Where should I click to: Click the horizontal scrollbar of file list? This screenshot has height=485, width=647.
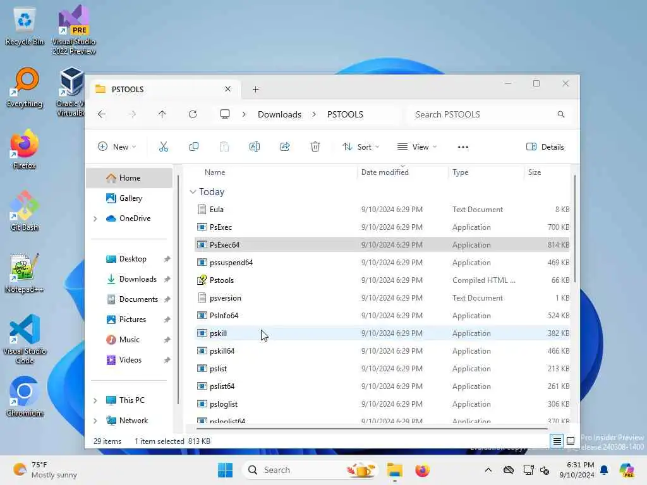click(372, 429)
